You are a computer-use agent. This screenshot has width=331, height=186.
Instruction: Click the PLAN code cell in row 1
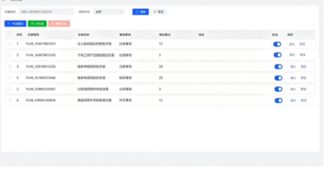click(41, 44)
